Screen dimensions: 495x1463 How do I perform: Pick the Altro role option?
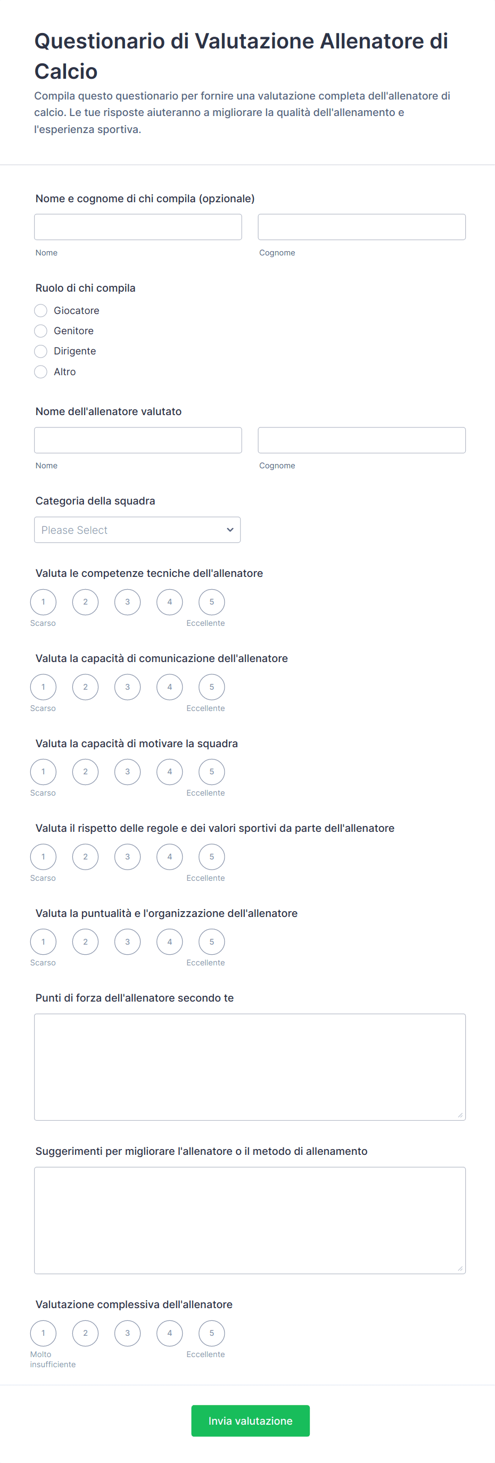pos(40,372)
